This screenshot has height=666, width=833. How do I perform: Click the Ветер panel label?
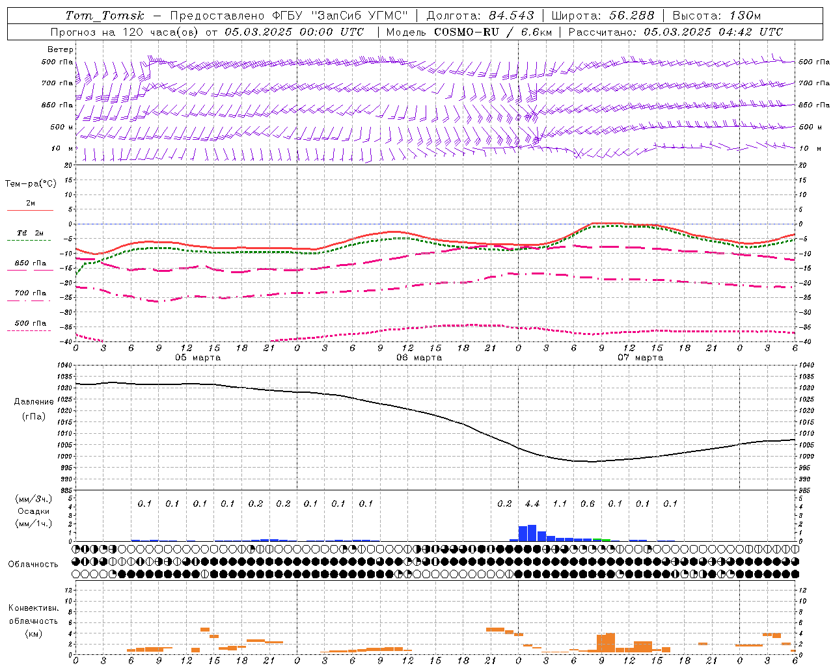(x=61, y=49)
